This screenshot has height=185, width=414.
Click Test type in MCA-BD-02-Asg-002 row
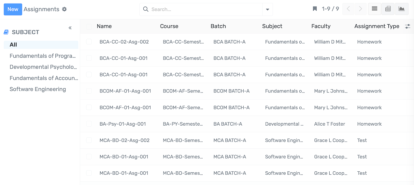coord(362,141)
